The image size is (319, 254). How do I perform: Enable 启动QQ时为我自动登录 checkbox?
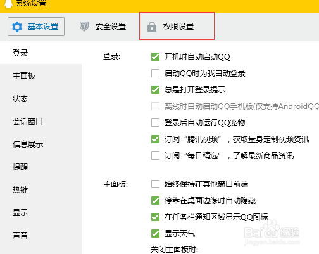click(x=155, y=73)
